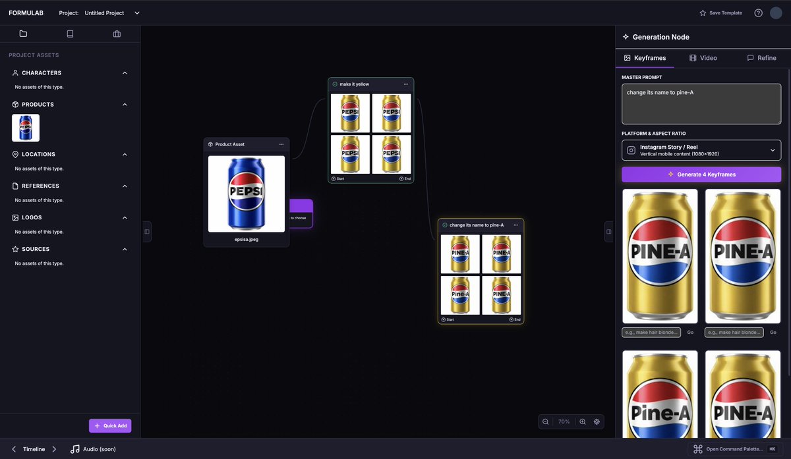
Task: Click the top-left yellow can in 'make it yellow'
Action: coord(350,113)
